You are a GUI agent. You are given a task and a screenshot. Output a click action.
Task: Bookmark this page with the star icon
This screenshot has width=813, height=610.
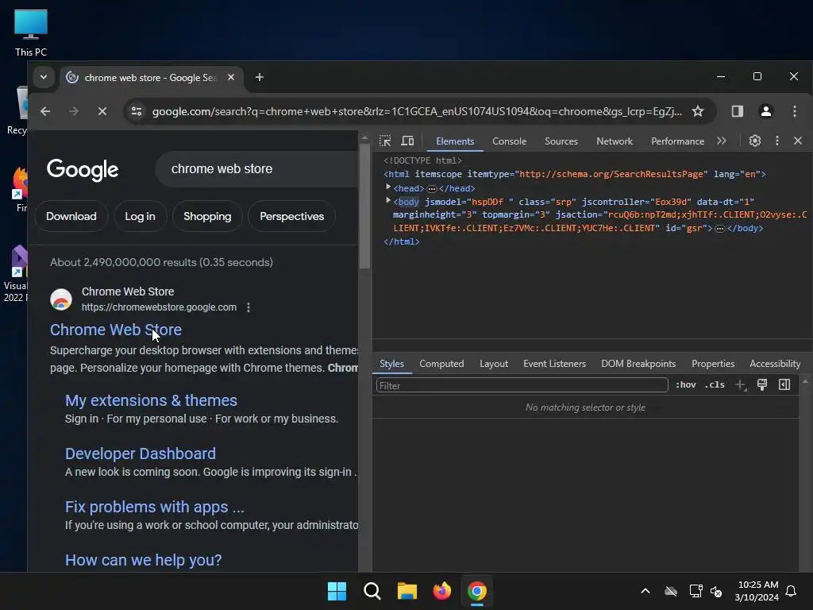[698, 111]
